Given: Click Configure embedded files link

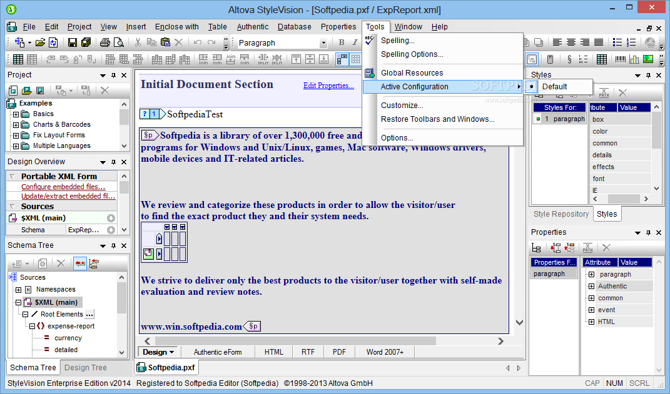Looking at the screenshot, I should click(63, 187).
